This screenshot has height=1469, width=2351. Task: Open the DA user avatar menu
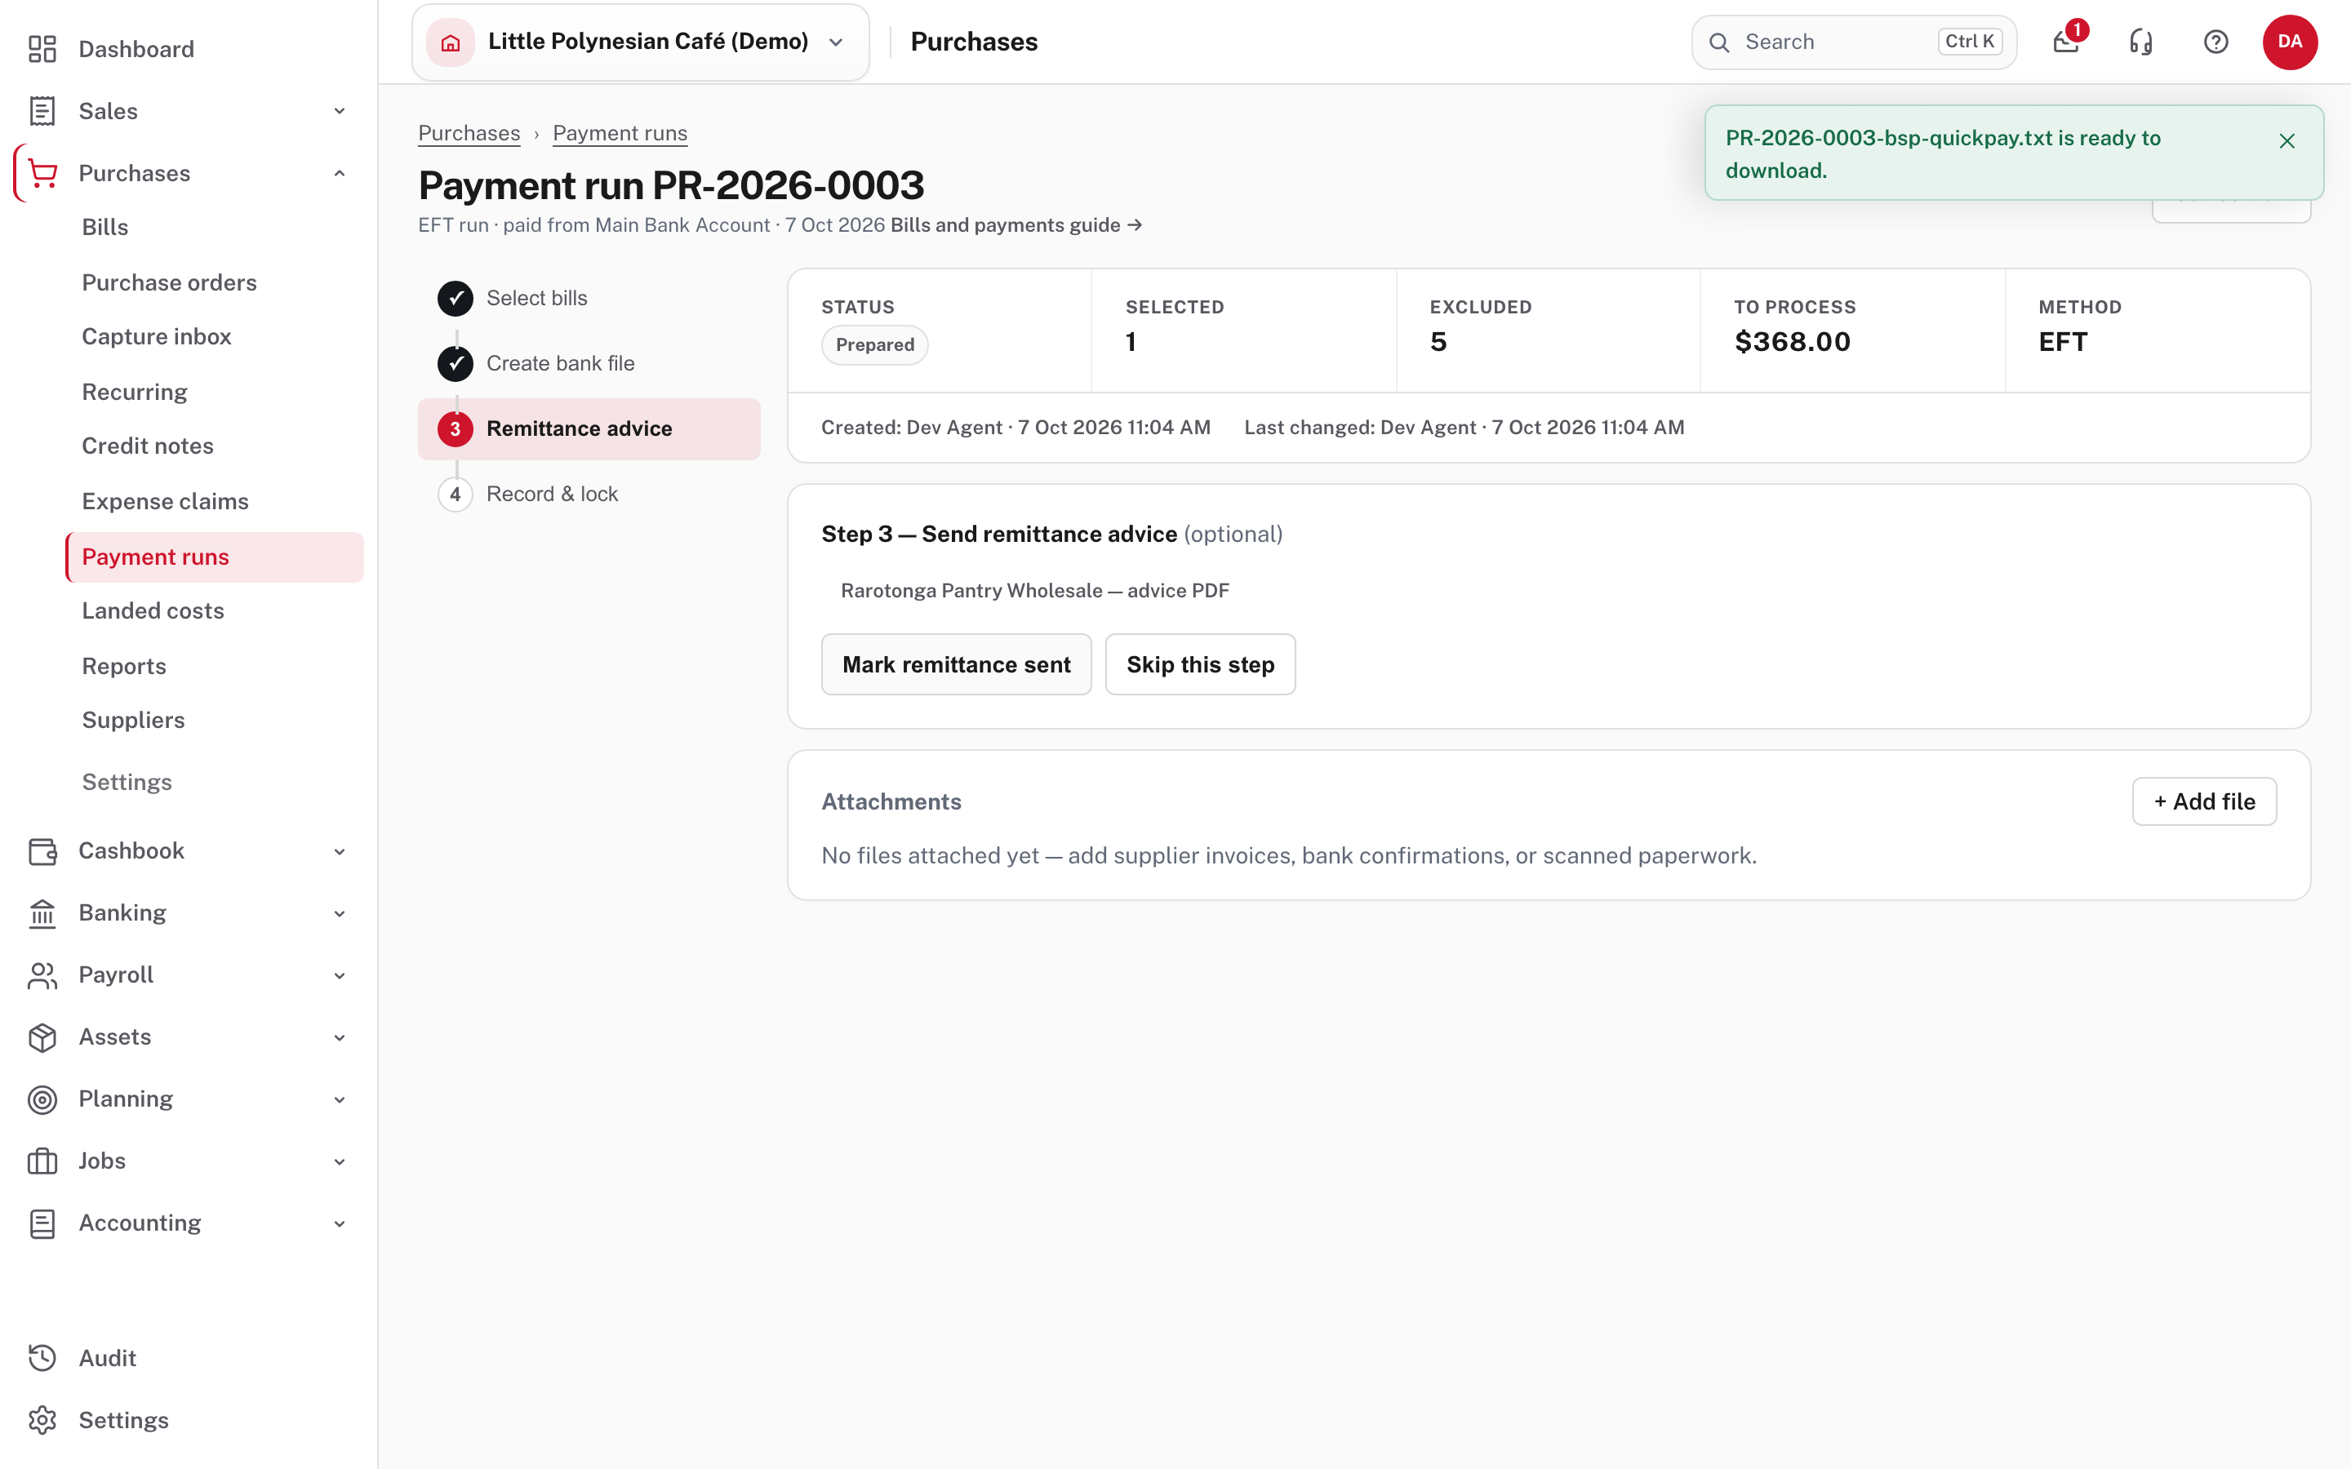tap(2290, 42)
